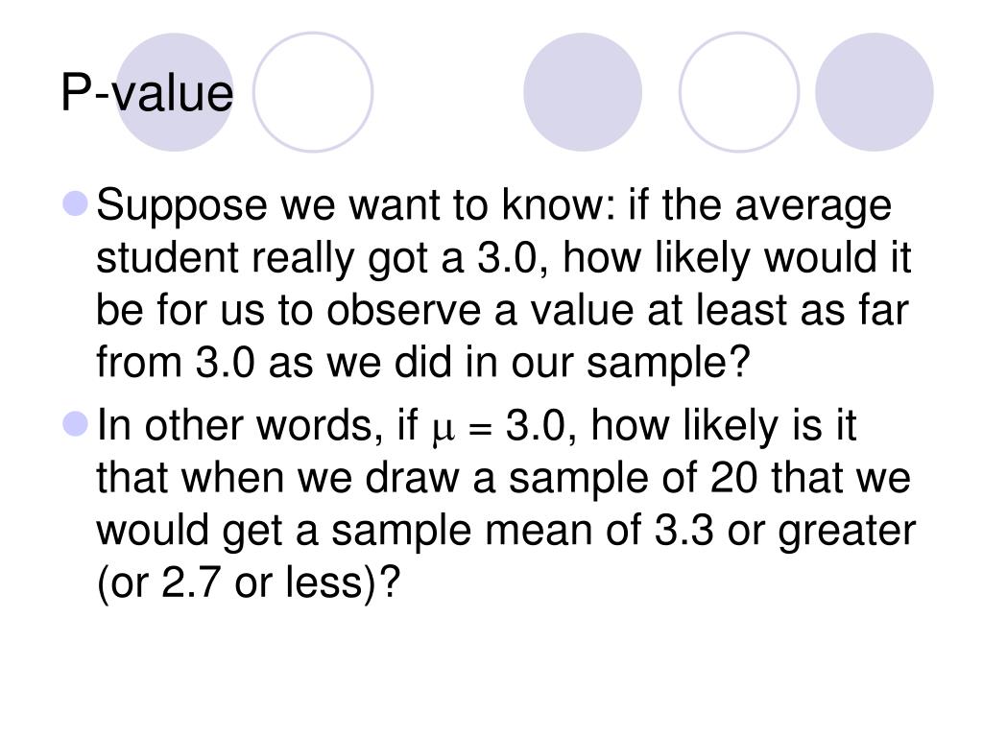Click the P-value slide title

click(147, 95)
